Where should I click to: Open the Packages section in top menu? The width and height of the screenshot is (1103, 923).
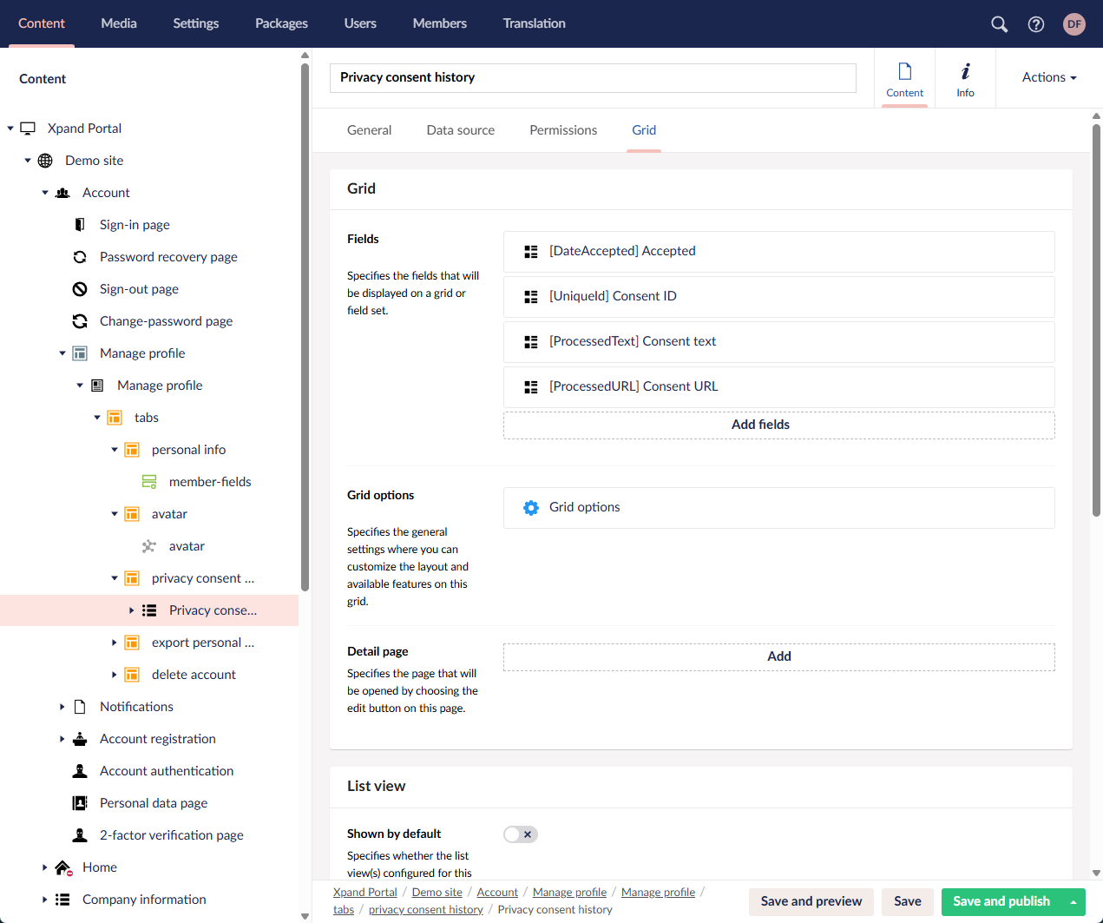click(x=281, y=23)
